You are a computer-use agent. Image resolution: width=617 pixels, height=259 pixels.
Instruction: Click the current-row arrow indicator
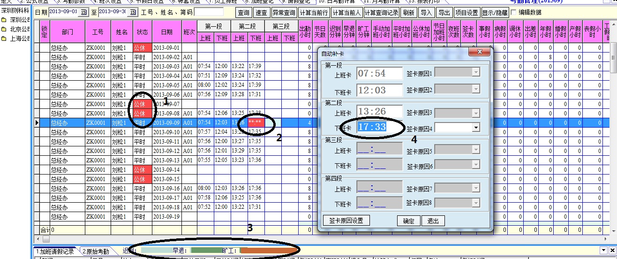(x=37, y=122)
